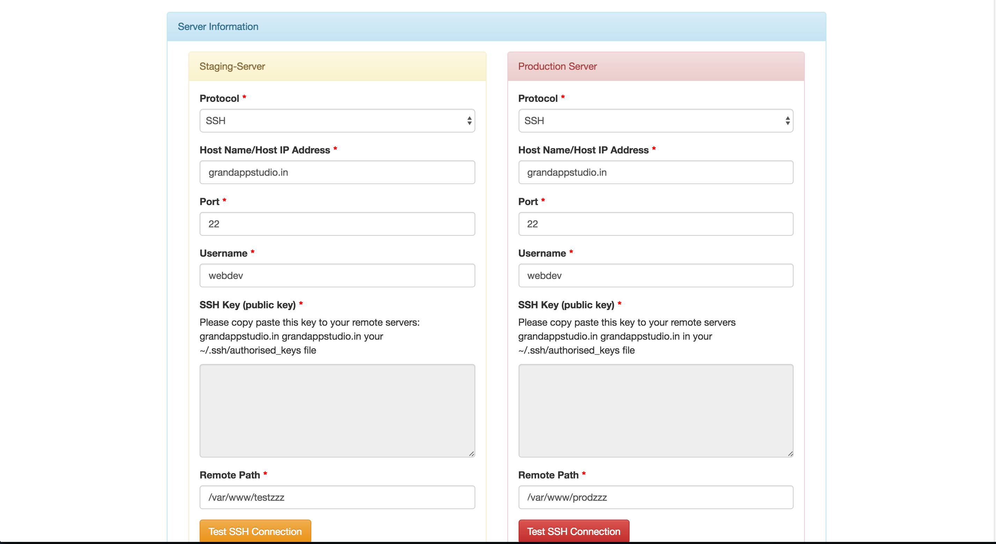Focus the Production Port field
This screenshot has height=544, width=996.
point(655,224)
